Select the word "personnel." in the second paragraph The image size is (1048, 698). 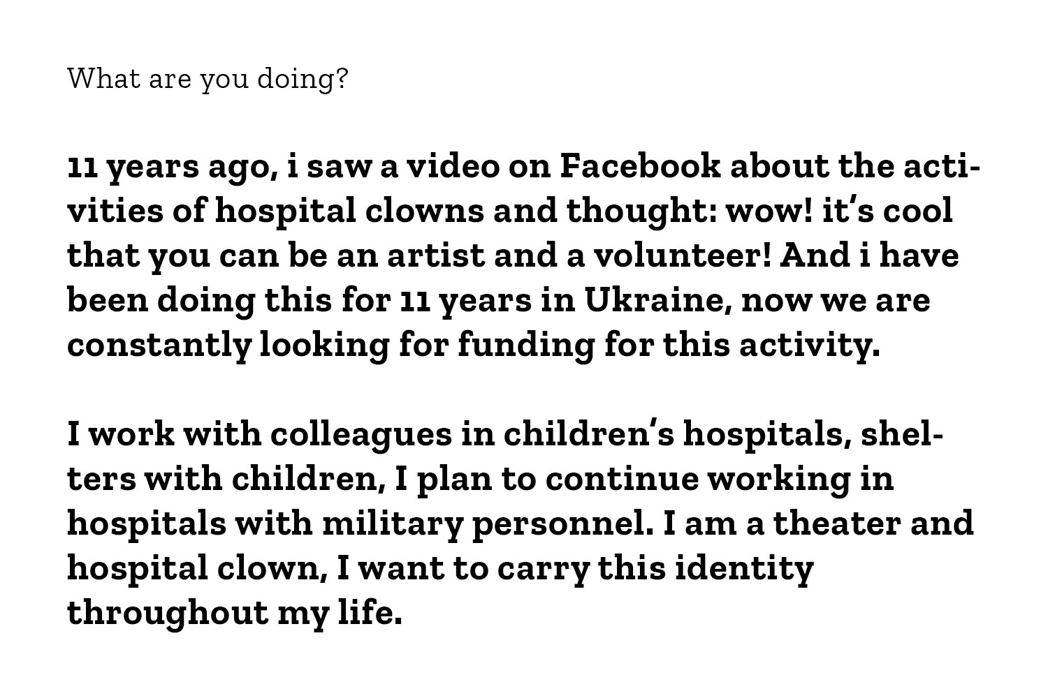click(564, 526)
